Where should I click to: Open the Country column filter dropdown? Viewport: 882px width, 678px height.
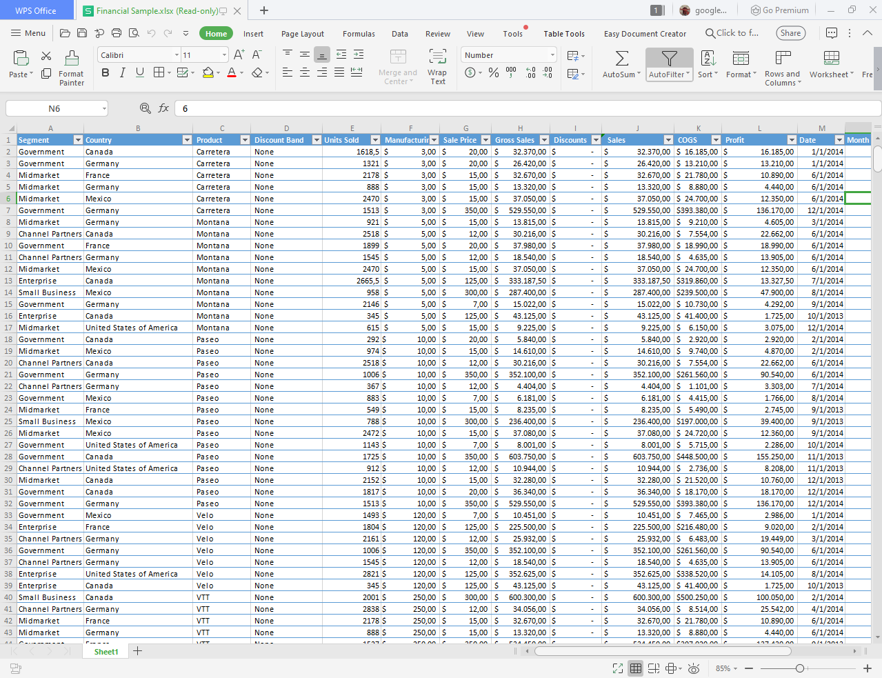pyautogui.click(x=187, y=140)
